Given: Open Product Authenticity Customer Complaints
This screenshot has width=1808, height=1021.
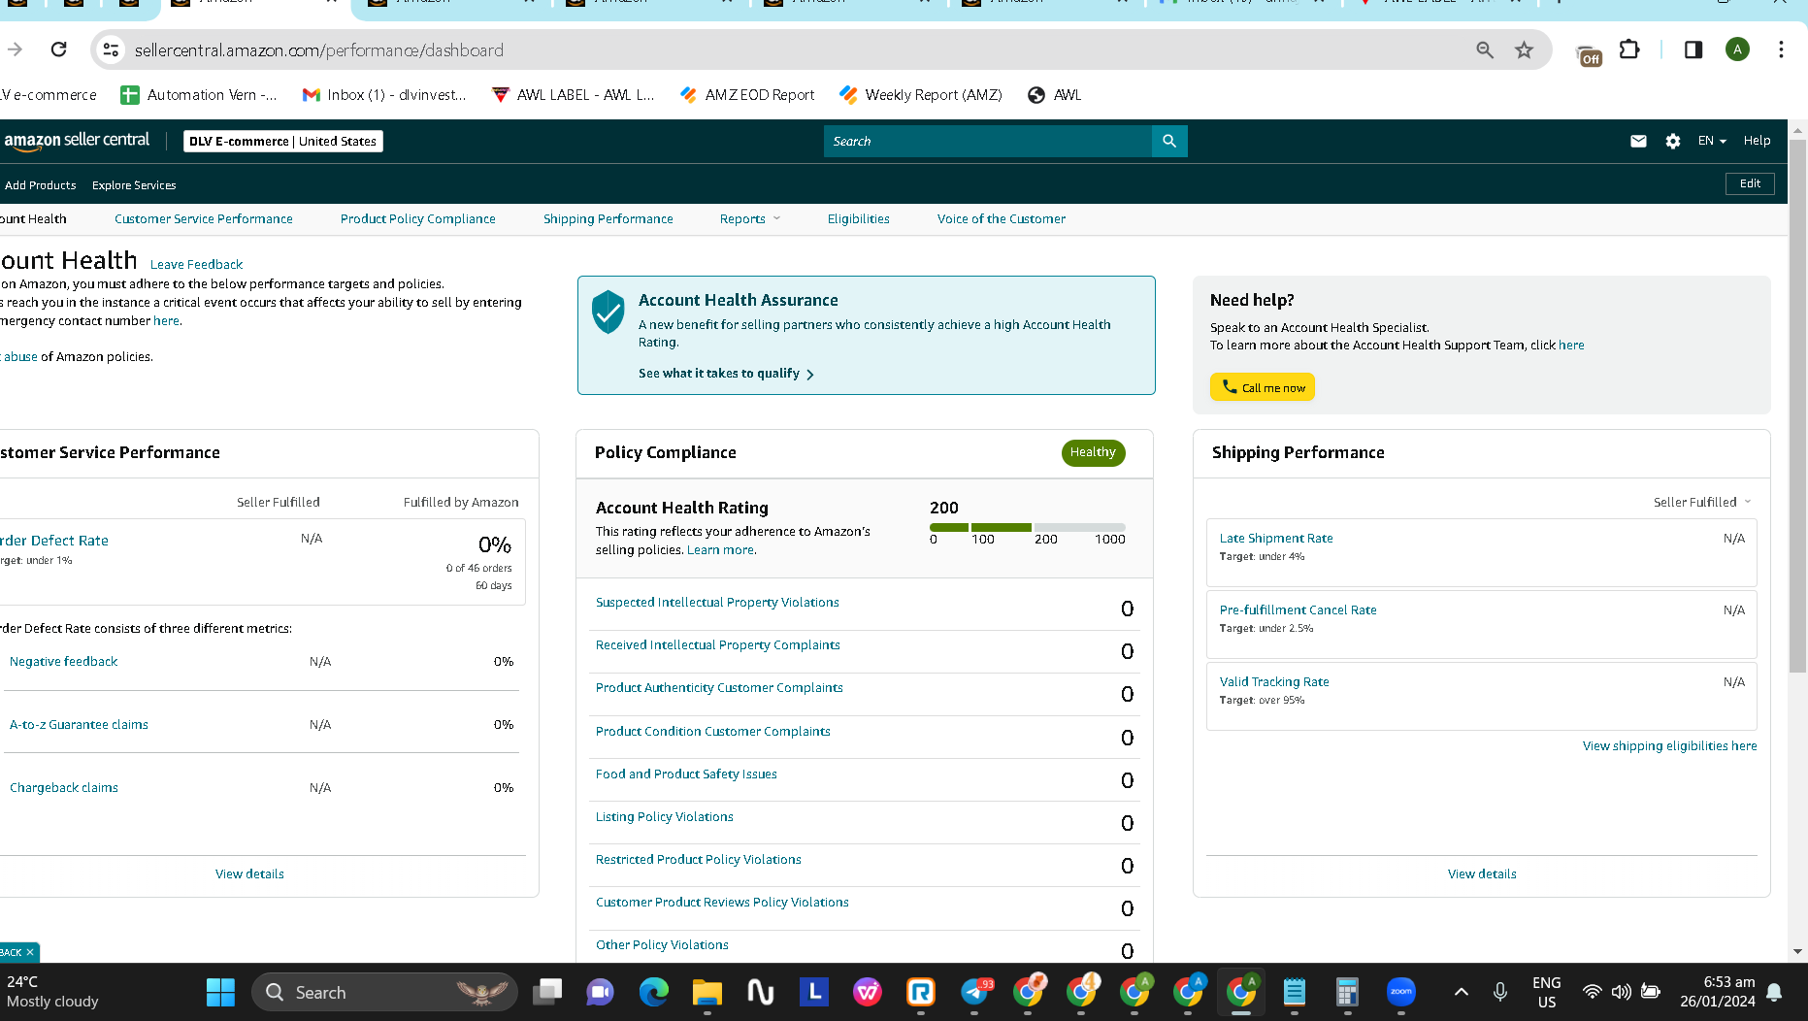Looking at the screenshot, I should tap(719, 688).
